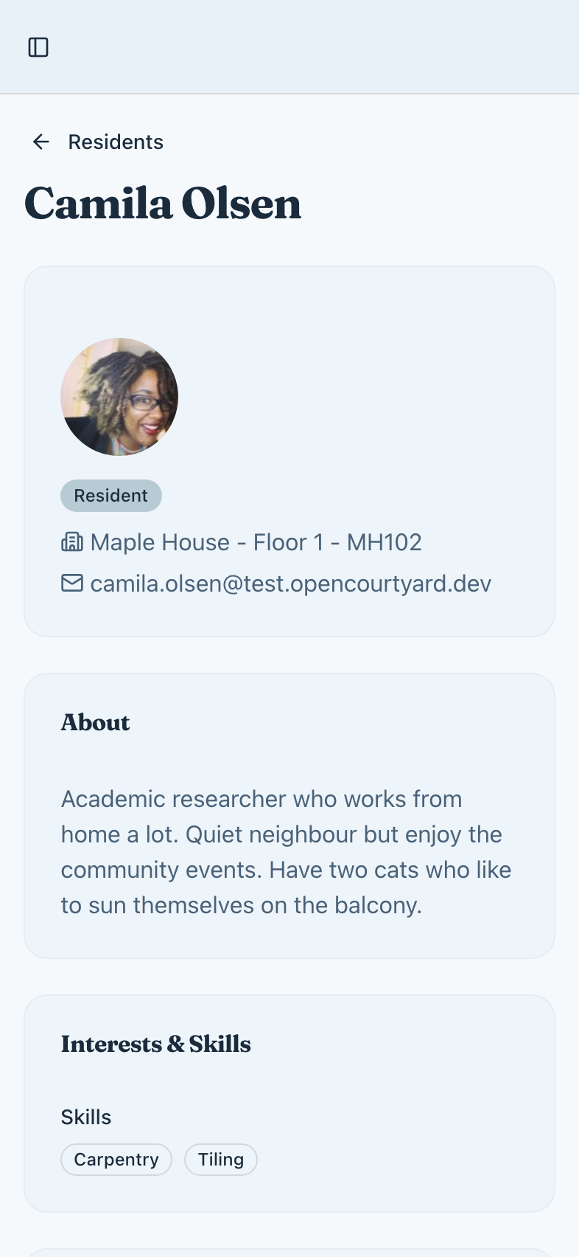Toggle the sidebar panel icon
This screenshot has height=1257, width=579.
[x=38, y=47]
